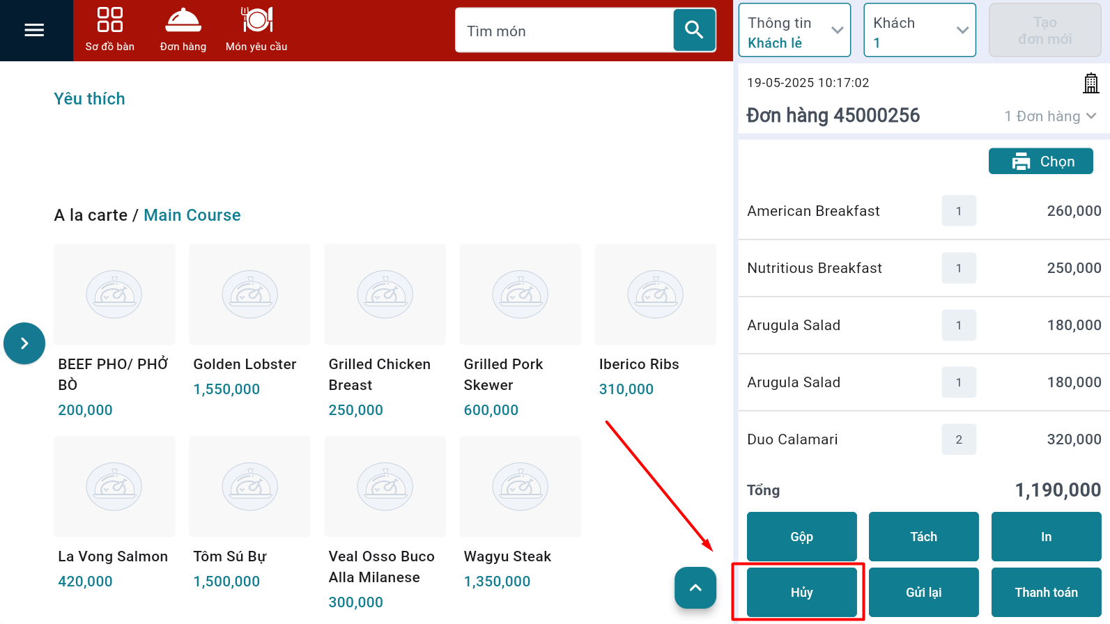Screen dimensions: 1110x624
Task: Click the Gộp merge button
Action: click(802, 536)
